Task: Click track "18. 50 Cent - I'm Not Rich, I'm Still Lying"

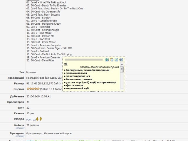Action: click(x=49, y=54)
